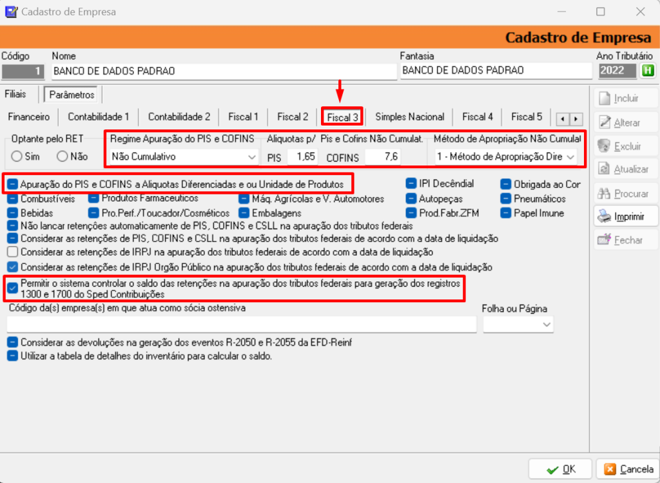Select the Fiscal 3 tab
Screen dimensions: 660x483
(x=342, y=117)
